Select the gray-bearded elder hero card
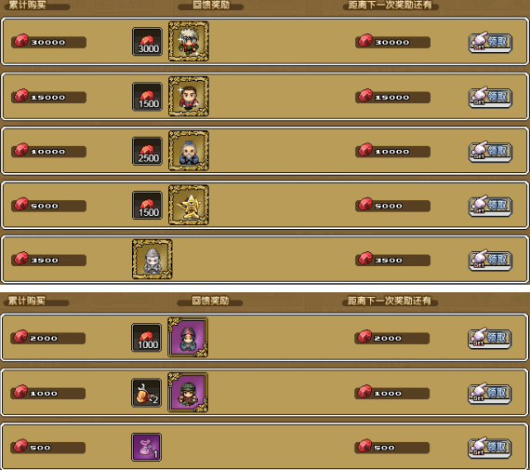This screenshot has height=470, width=530. (189, 151)
